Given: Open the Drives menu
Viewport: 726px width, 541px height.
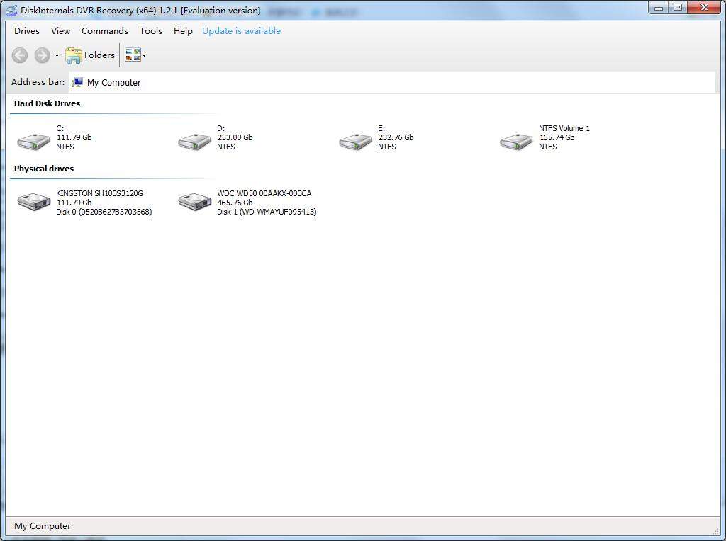Looking at the screenshot, I should pos(26,31).
